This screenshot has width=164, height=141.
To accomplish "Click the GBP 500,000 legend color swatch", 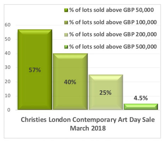I will pos(66,47).
